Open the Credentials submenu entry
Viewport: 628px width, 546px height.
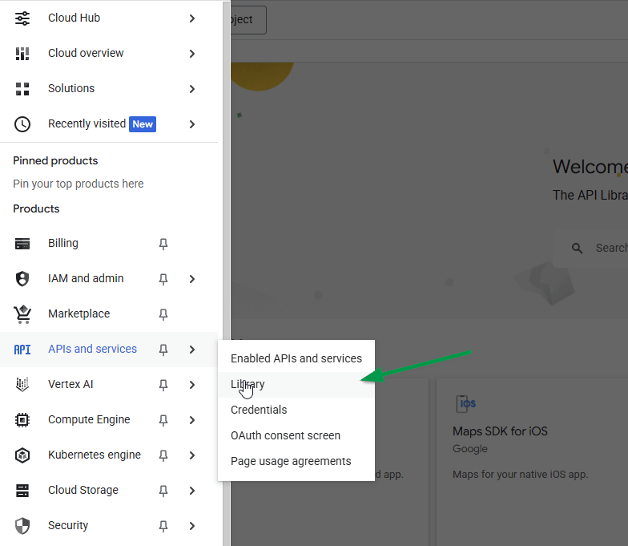tap(296, 411)
